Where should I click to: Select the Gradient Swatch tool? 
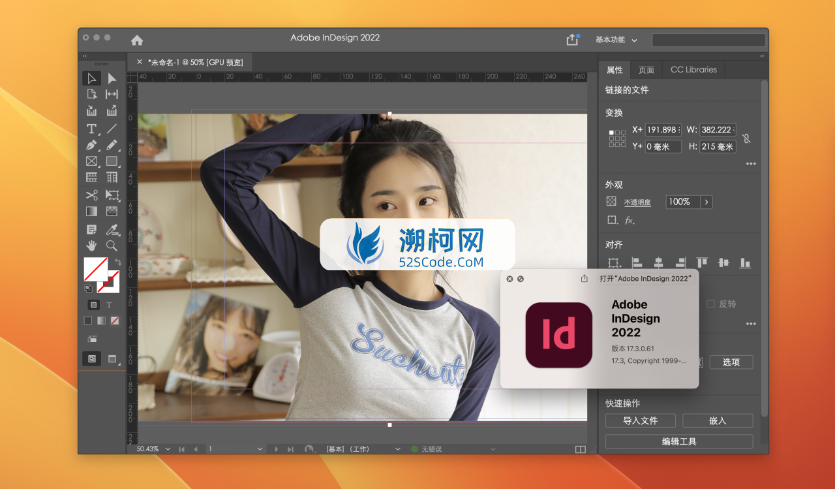click(91, 211)
